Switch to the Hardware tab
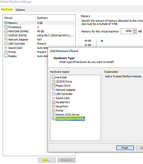 point(7,9)
